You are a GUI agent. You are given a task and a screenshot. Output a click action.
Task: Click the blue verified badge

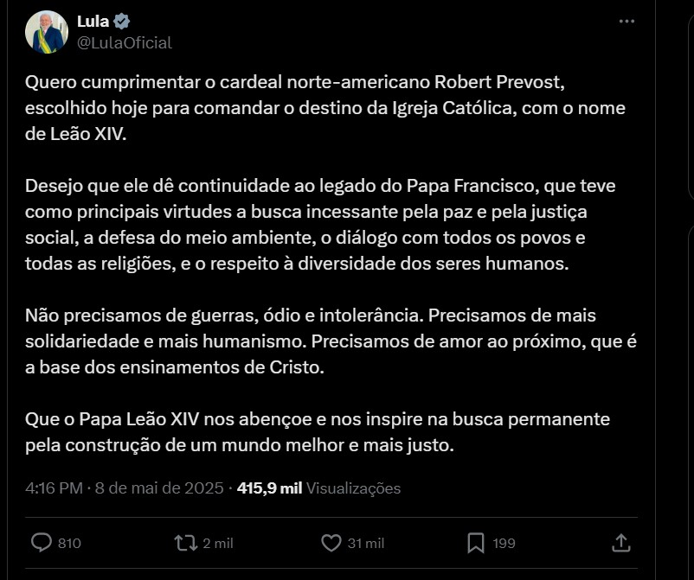point(122,22)
